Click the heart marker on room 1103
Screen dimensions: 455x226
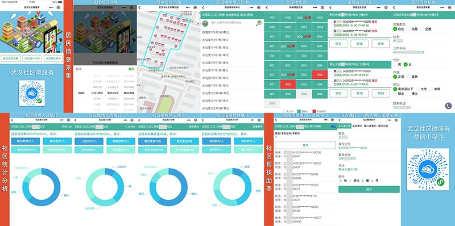point(309,18)
